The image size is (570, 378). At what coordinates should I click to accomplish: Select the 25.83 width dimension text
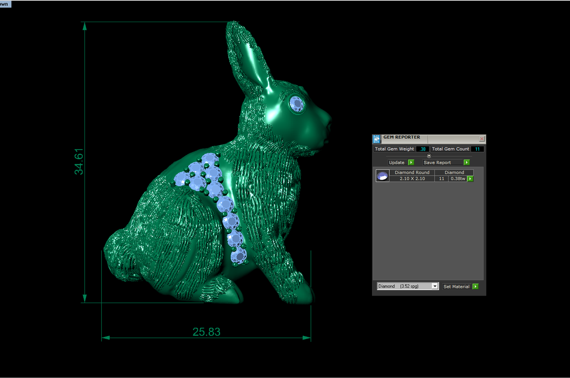click(206, 332)
